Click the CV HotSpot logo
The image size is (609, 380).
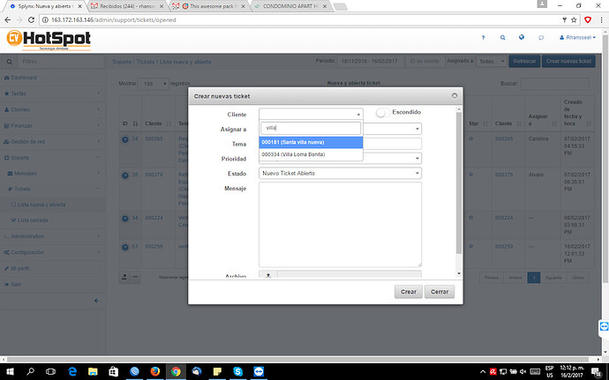(49, 40)
